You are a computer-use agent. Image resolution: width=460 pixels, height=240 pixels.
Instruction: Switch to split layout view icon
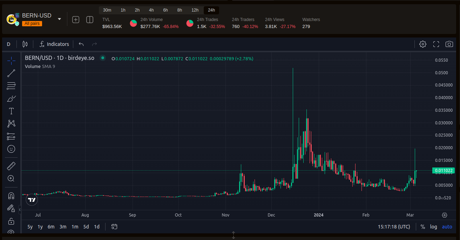(x=90, y=20)
